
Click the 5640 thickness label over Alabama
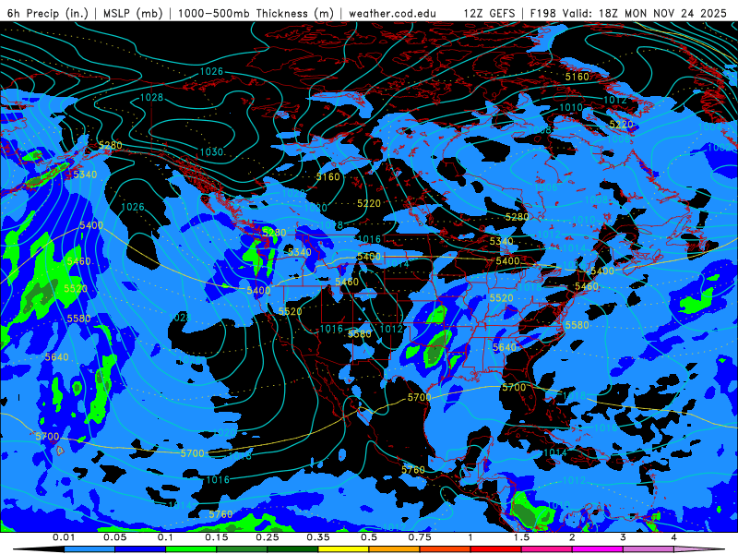coord(505,347)
